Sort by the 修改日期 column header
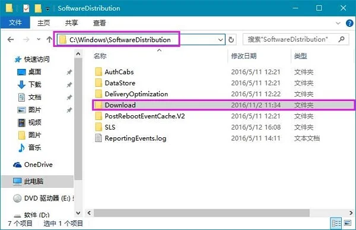This screenshot has height=230, width=356. [x=244, y=56]
